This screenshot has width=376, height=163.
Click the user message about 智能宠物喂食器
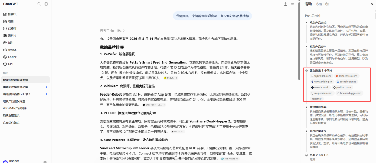[x=212, y=16]
